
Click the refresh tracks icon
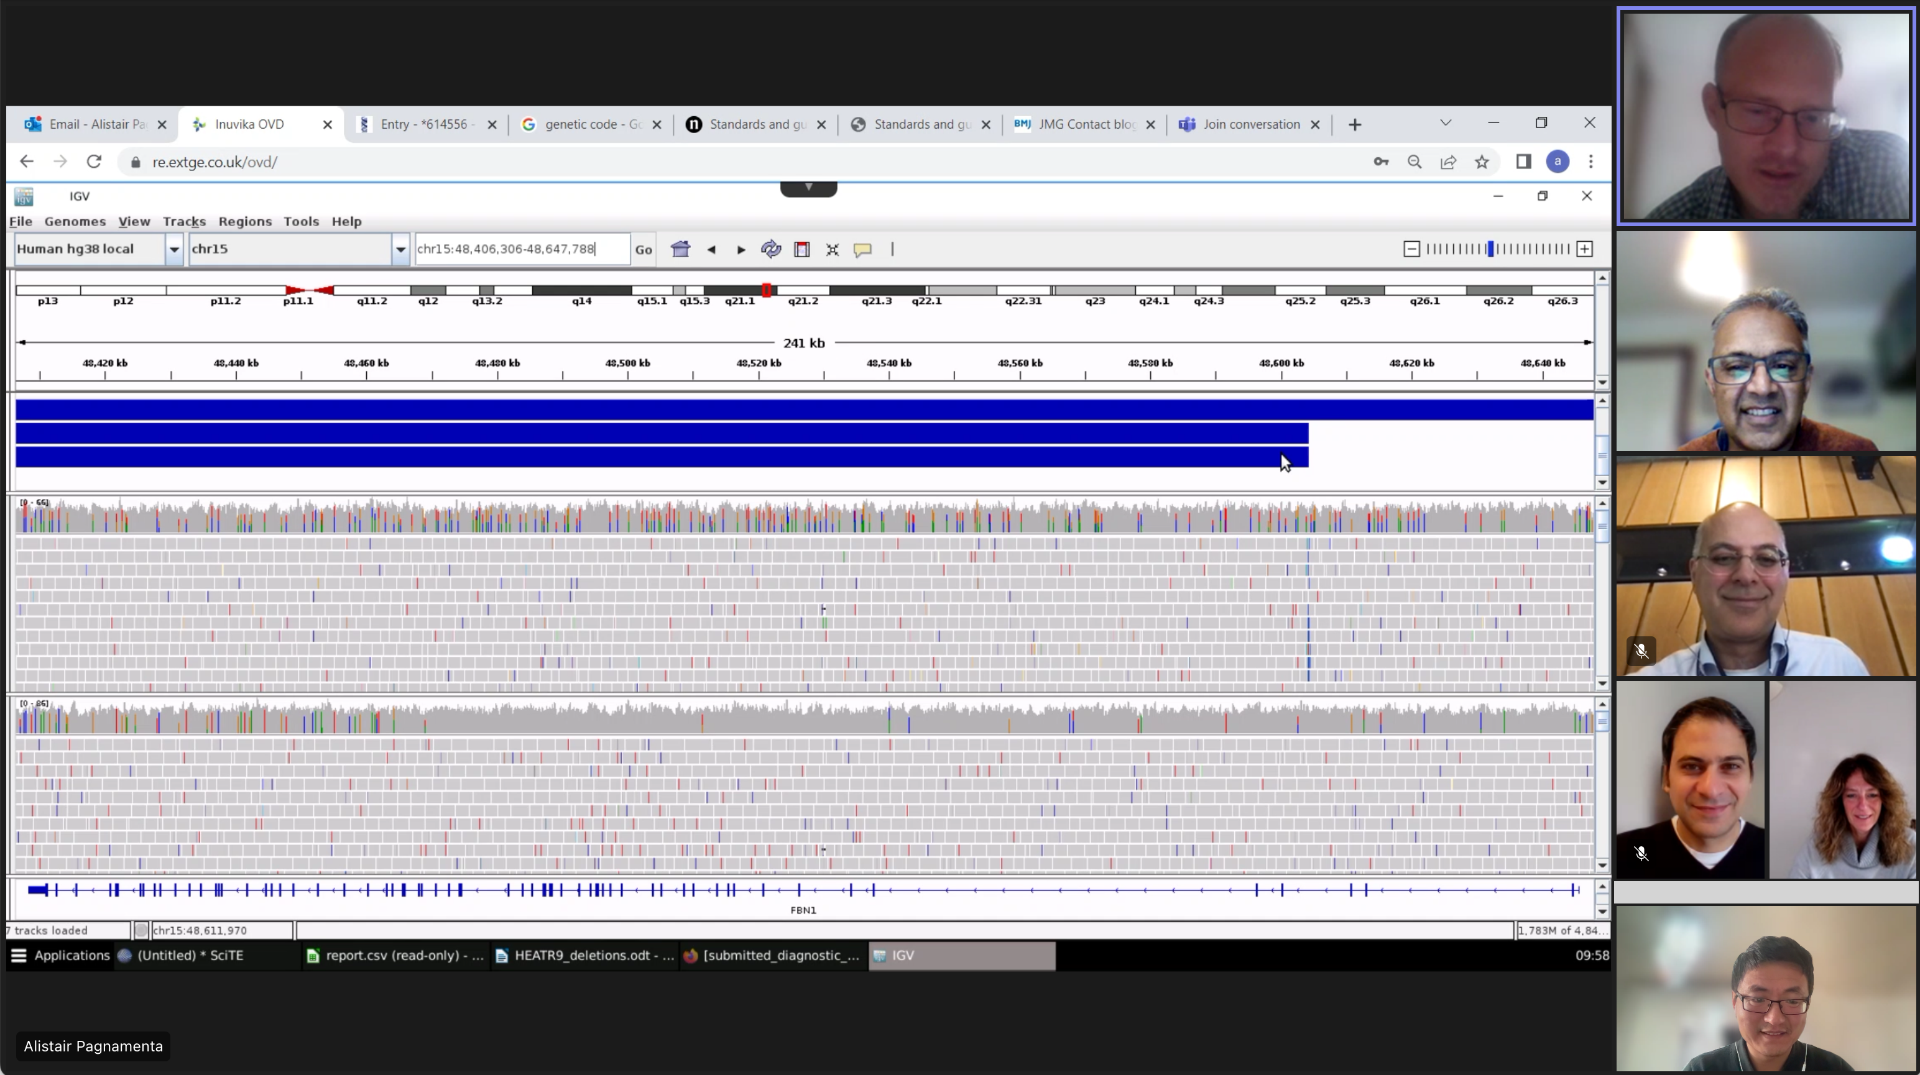[x=771, y=250]
